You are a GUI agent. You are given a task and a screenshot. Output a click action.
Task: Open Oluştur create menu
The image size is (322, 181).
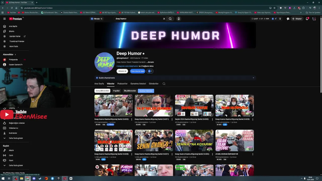coord(297,19)
